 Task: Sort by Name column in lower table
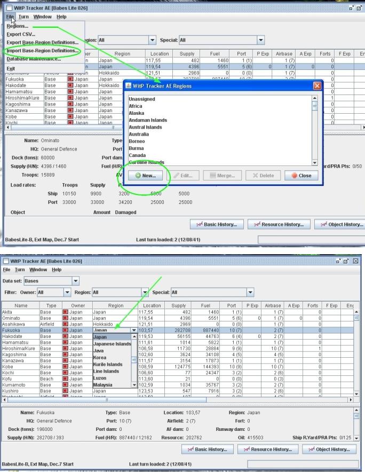(21, 305)
